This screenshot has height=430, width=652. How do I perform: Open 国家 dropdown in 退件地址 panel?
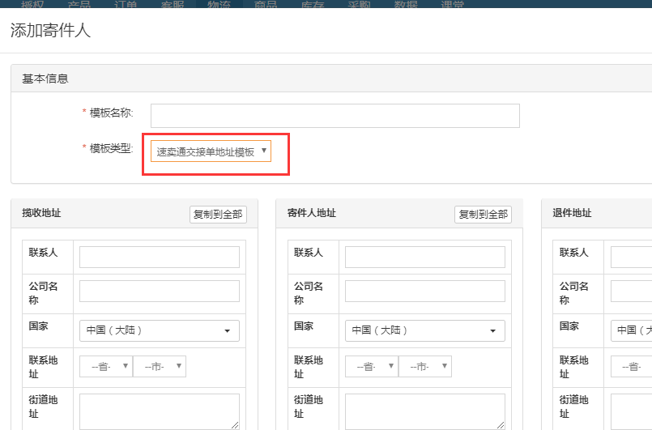coord(631,330)
